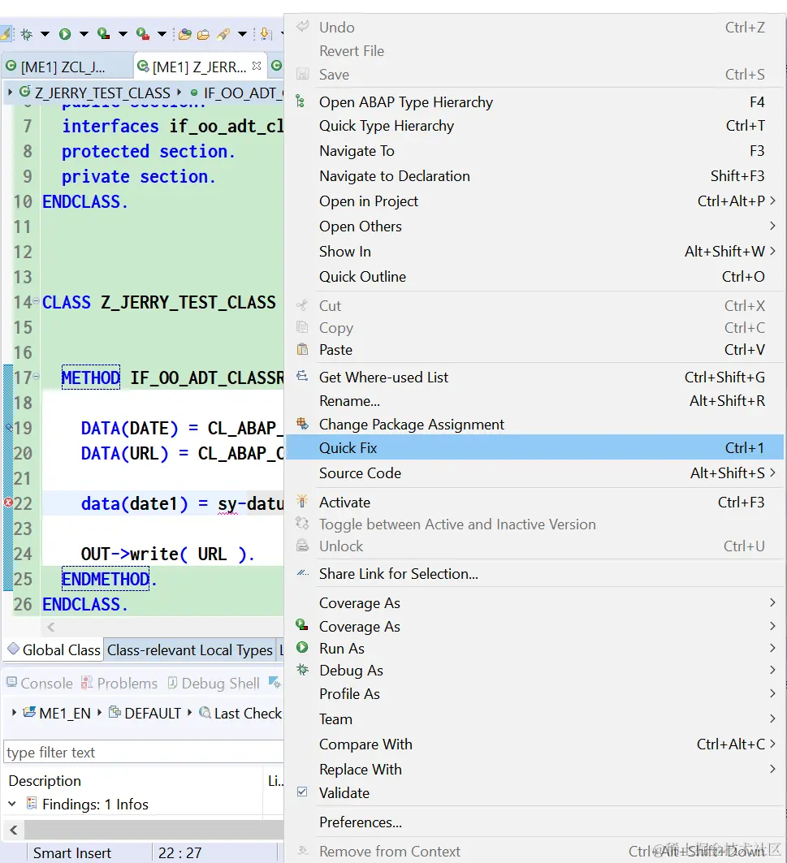Click the Activate wand icon in menu
Image resolution: width=787 pixels, height=863 pixels.
tap(302, 501)
